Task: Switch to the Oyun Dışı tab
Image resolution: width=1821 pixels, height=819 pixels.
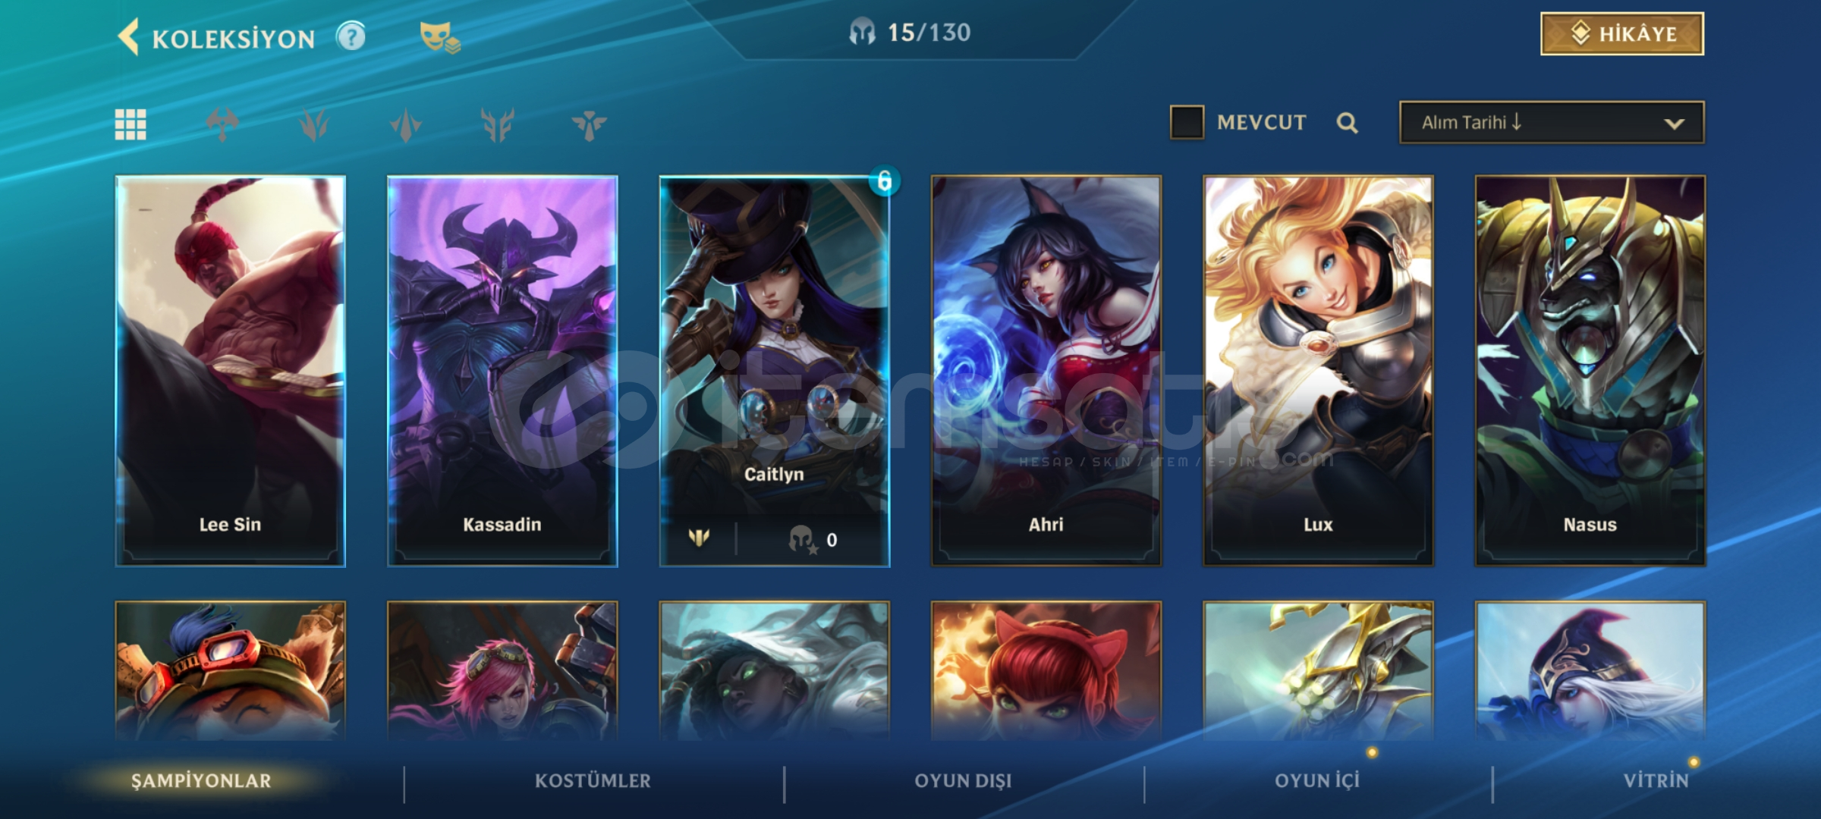Action: point(963,781)
